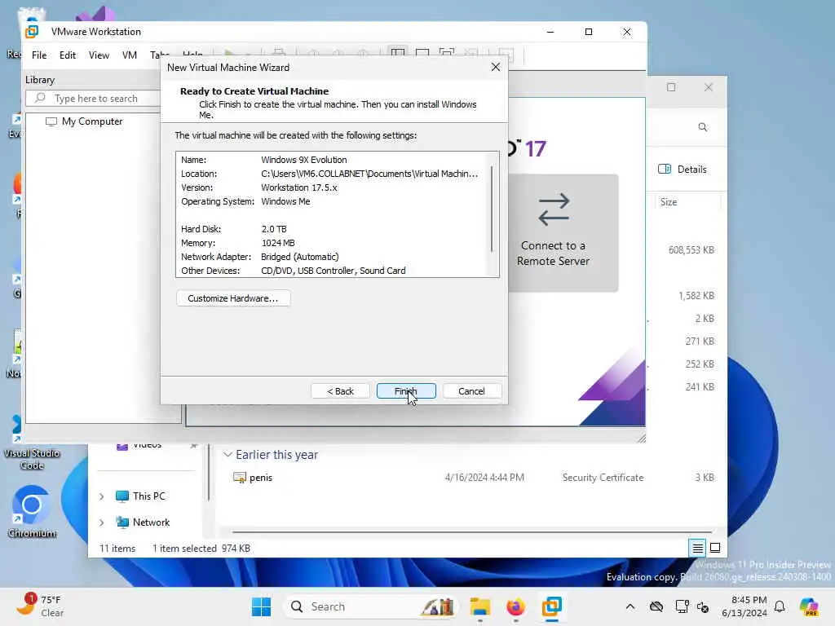Expand the This PC node in Explorer

pos(102,496)
